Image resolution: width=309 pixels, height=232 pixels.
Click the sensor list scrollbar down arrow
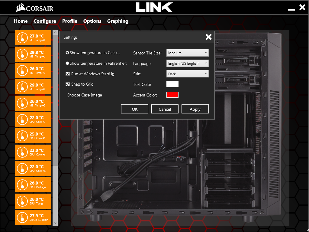[55, 223]
